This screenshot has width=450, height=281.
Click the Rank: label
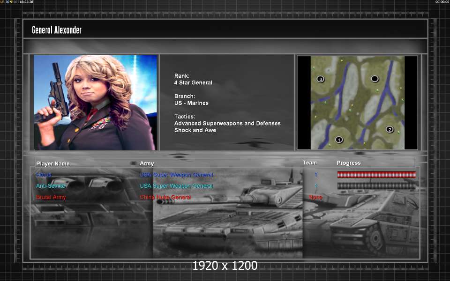182,76
